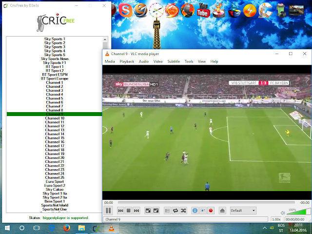The width and height of the screenshot is (312, 234).
Task: Click the CricFree logo
Action: click(x=55, y=22)
